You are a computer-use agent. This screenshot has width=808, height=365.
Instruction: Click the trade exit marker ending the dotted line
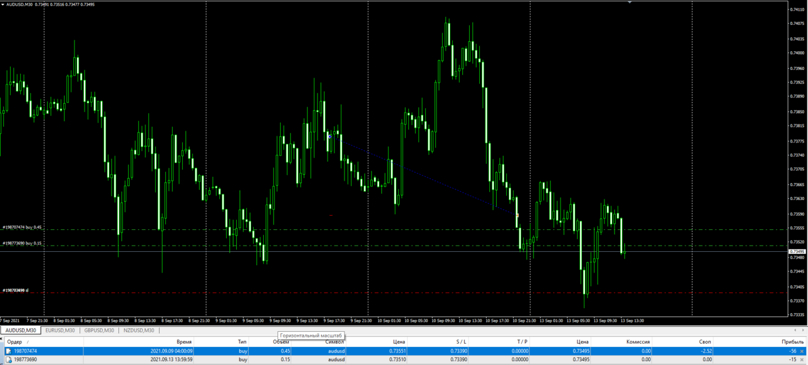click(517, 215)
